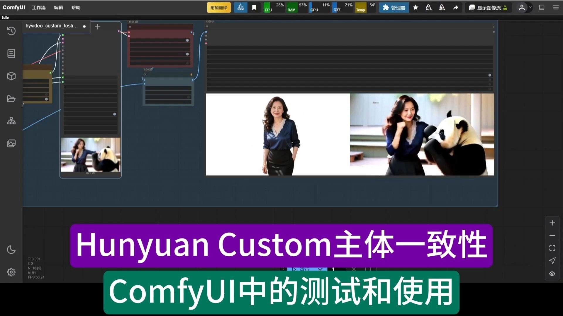Click the CPU 28% usage monitor
Image resolution: width=563 pixels, height=316 pixels.
tap(274, 8)
